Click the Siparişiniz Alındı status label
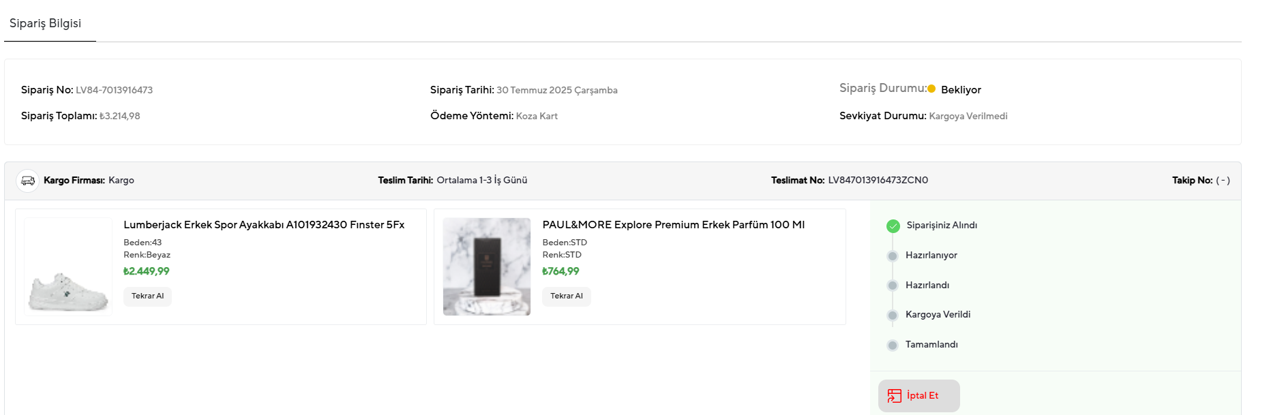The width and height of the screenshot is (1269, 415). click(941, 226)
